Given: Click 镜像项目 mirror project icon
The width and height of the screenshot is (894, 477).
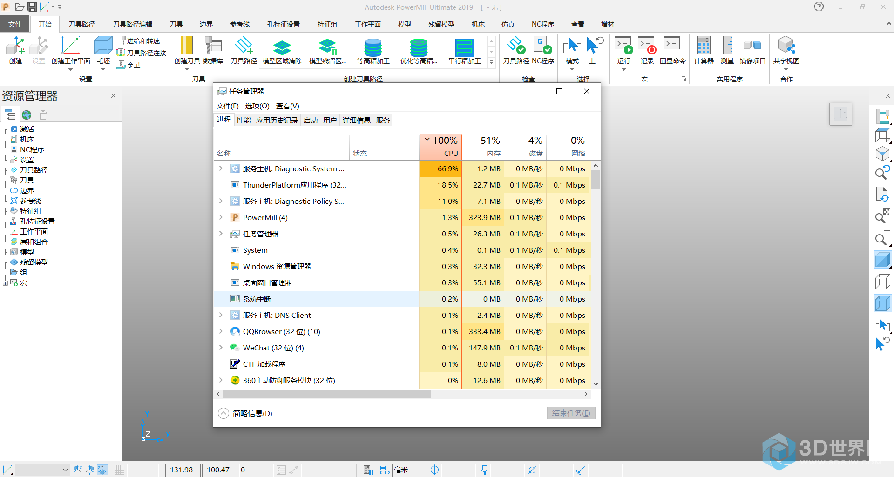Looking at the screenshot, I should (752, 51).
